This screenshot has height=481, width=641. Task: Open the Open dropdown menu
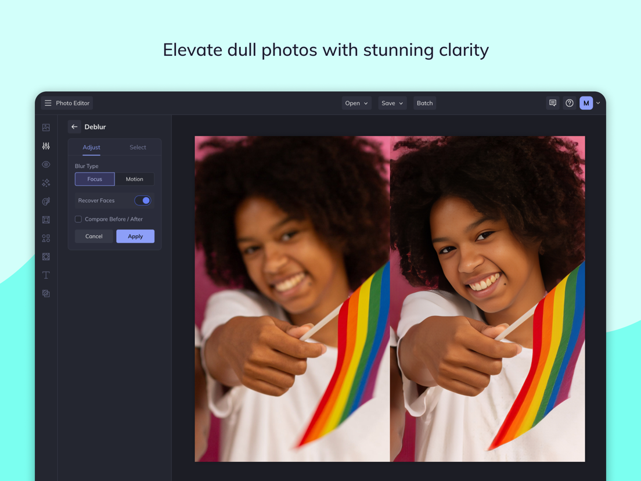(x=356, y=103)
